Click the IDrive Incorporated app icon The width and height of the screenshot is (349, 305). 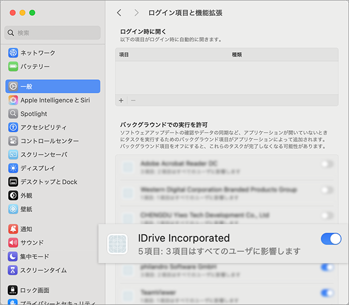pyautogui.click(x=117, y=244)
